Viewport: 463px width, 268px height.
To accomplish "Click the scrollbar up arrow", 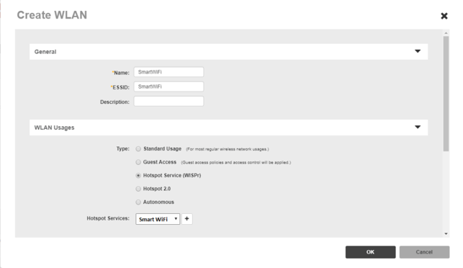I will click(446, 33).
